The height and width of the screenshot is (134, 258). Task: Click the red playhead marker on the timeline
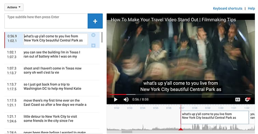181,129
